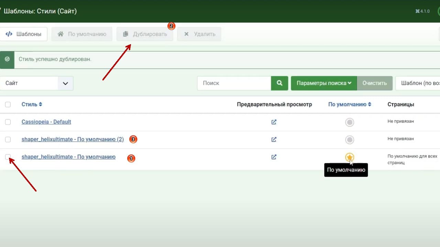Viewport: 440px width, 247px height.
Task: Focus the Поиск input field
Action: tap(234, 83)
